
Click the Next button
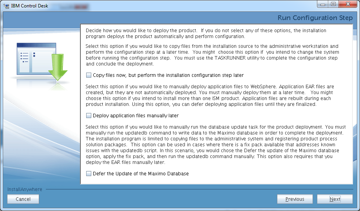click(335, 199)
